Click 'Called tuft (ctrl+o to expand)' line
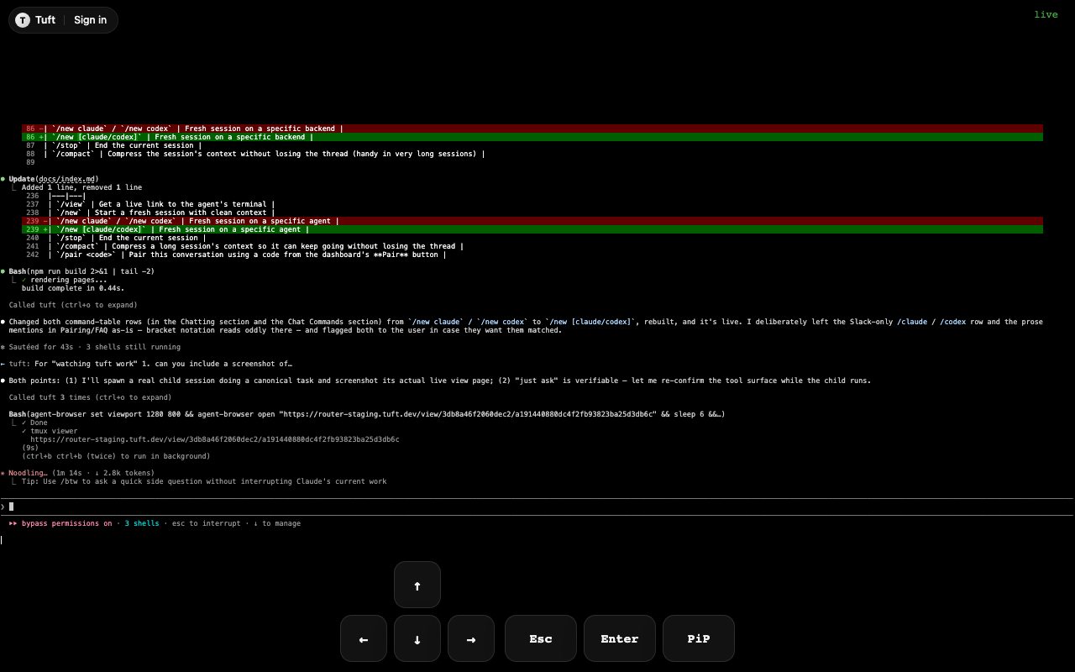Screen dimensions: 1075x672 (73, 305)
